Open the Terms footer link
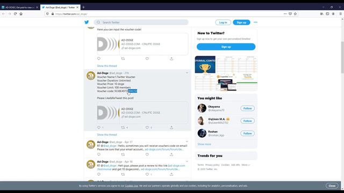 pyautogui.click(x=200, y=165)
